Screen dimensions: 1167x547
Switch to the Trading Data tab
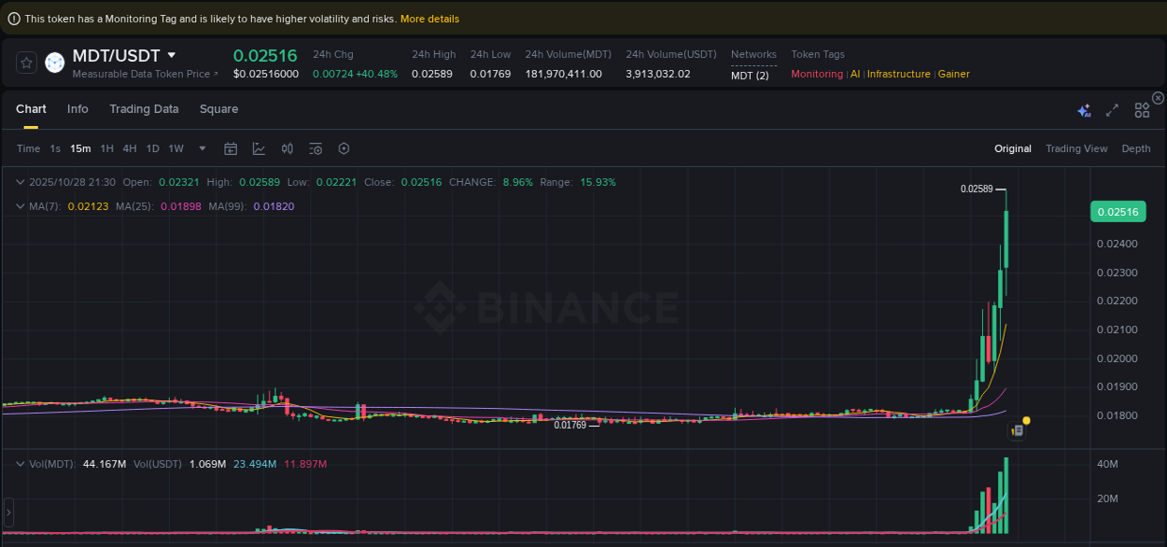point(144,109)
